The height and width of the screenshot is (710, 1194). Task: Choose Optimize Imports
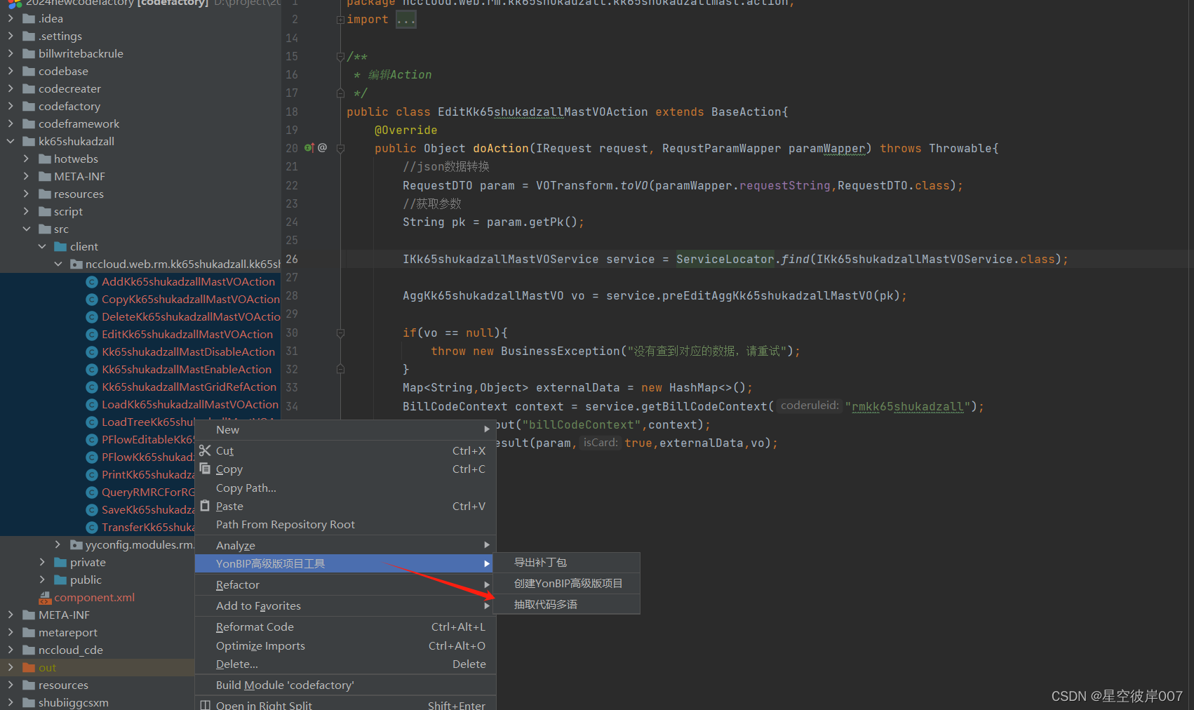(345, 645)
